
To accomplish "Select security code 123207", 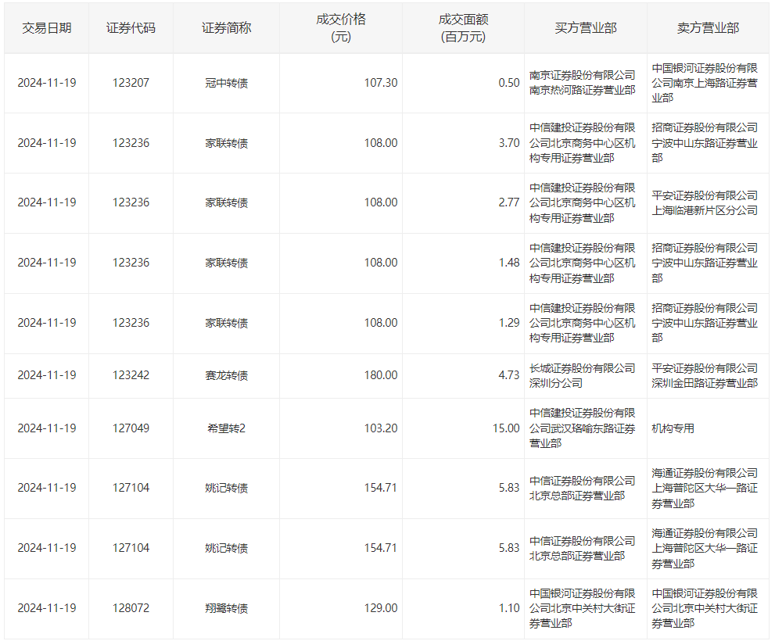I will click(x=131, y=83).
